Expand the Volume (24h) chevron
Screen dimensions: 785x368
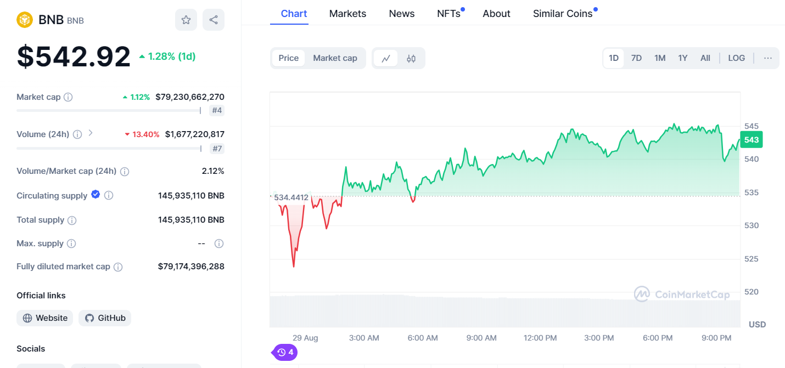pyautogui.click(x=91, y=133)
